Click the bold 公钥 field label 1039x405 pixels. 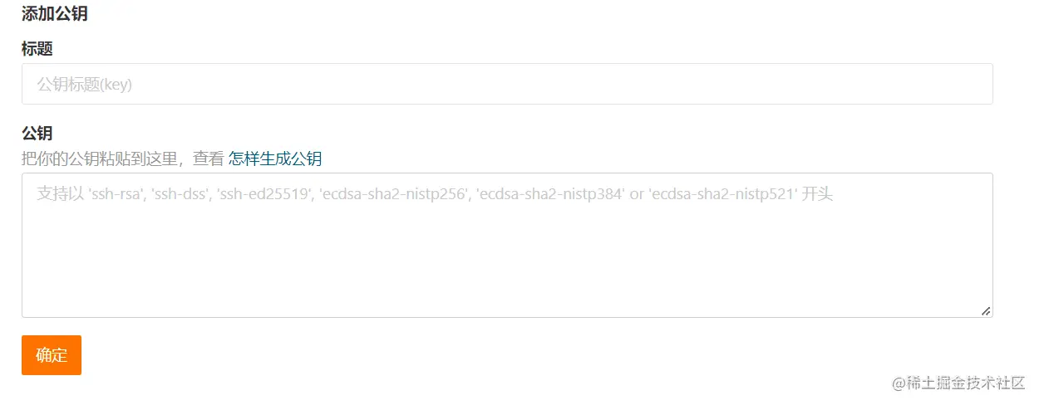37,134
